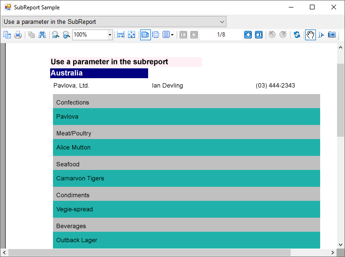Select Fit Page view icon
Image resolution: width=345 pixels, height=257 pixels.
(131, 35)
